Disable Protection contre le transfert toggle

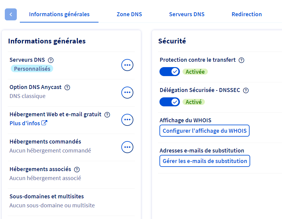pos(169,72)
